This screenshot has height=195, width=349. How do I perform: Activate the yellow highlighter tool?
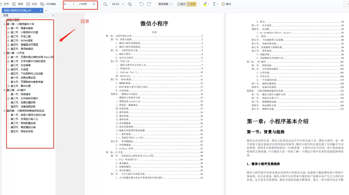point(204,4)
